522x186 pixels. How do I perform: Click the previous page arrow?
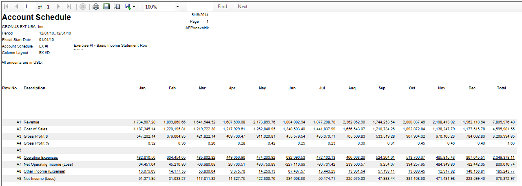click(x=17, y=6)
